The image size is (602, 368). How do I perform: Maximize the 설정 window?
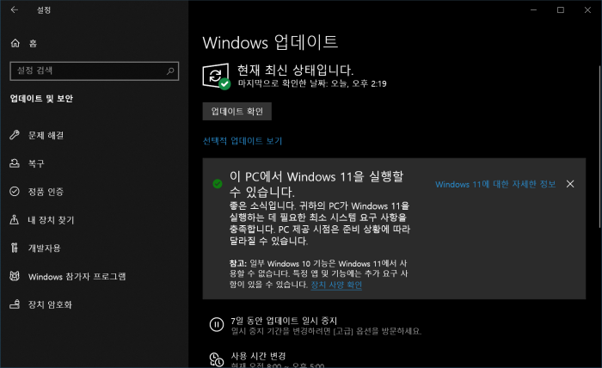coord(561,10)
